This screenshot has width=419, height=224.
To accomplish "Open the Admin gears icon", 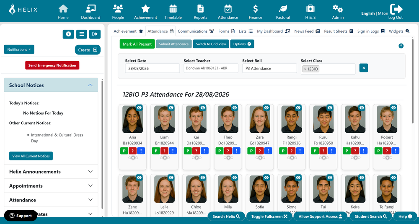I will pos(338,12).
